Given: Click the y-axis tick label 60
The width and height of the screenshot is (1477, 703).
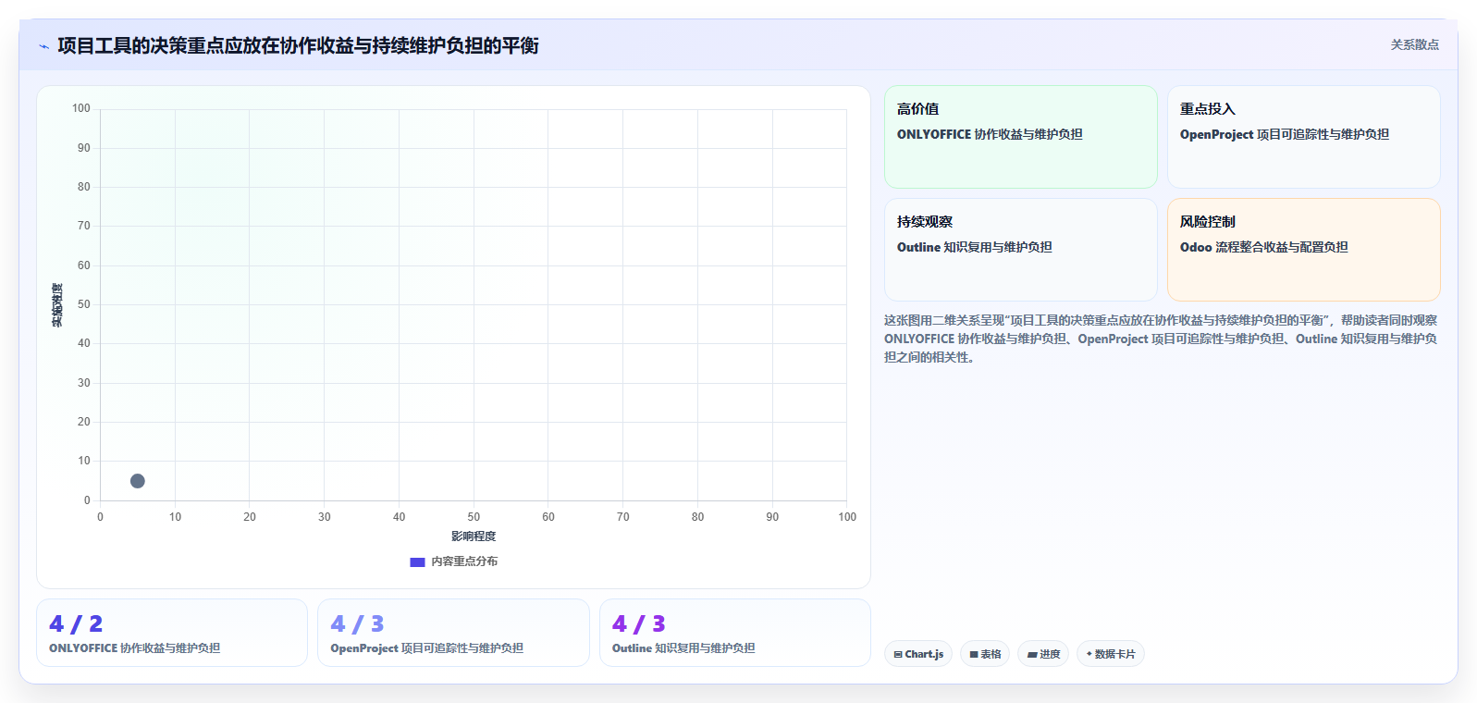Looking at the screenshot, I should coord(84,265).
